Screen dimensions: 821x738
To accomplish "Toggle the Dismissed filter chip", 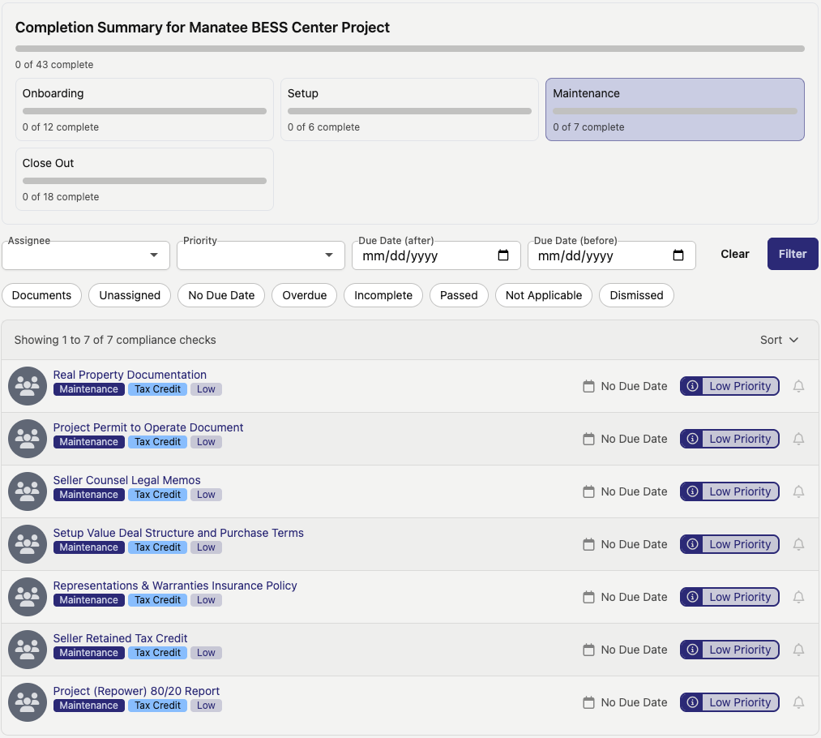I will (636, 295).
